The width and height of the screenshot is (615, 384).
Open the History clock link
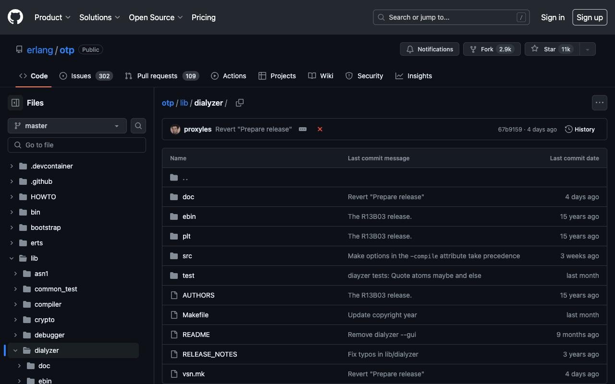click(580, 129)
